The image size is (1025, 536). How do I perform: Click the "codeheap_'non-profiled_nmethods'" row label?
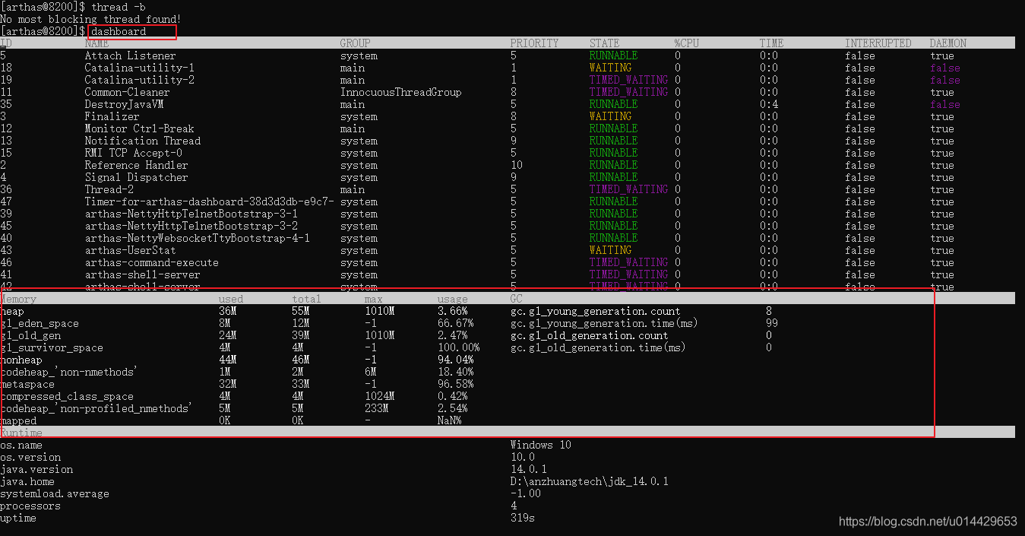click(96, 408)
